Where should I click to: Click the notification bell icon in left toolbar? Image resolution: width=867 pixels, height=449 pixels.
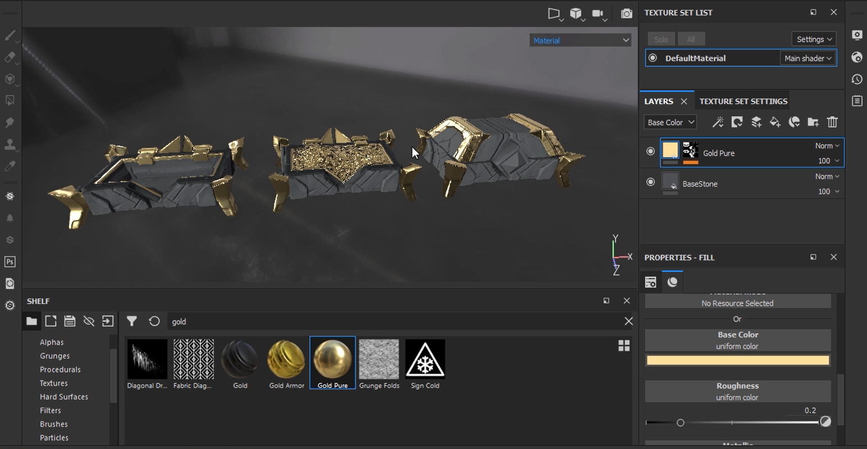pos(10,218)
